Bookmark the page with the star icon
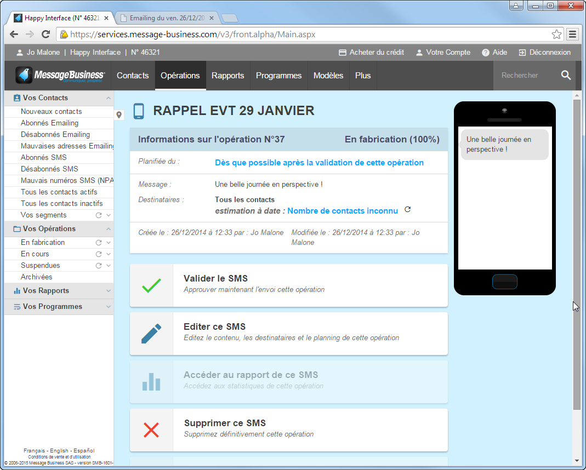 point(556,33)
